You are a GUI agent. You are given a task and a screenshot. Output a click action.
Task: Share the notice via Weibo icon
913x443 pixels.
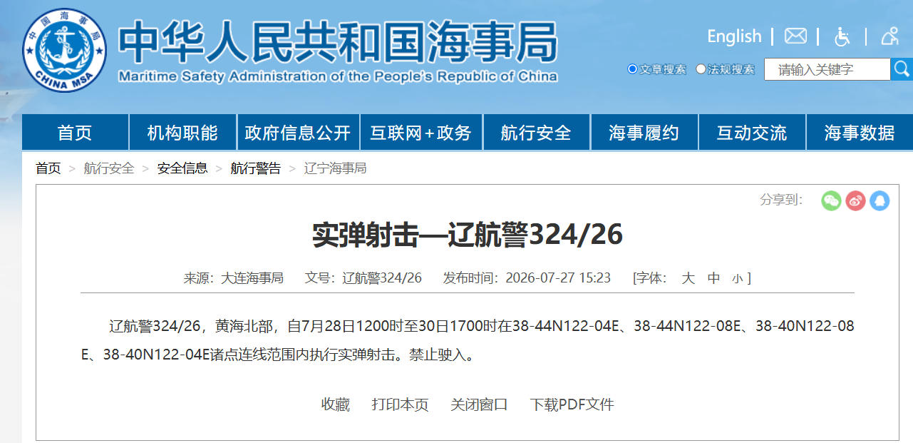point(855,200)
